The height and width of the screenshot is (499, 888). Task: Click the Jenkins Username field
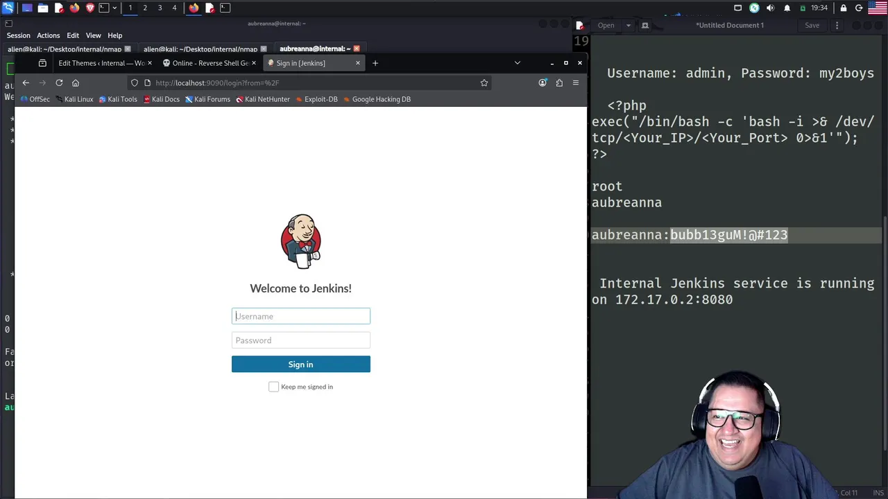301,316
